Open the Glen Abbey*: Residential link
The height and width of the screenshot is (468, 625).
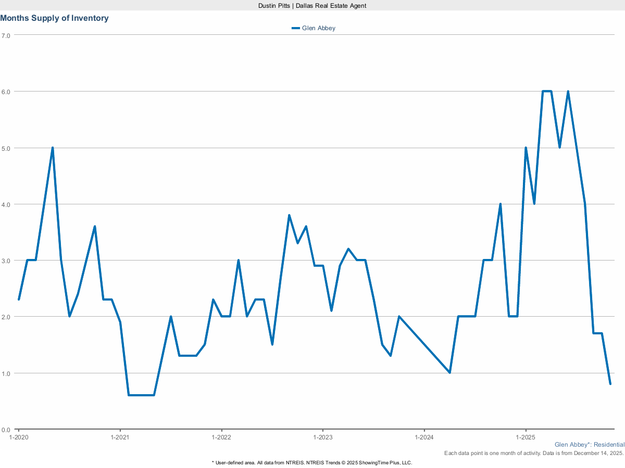(x=589, y=445)
